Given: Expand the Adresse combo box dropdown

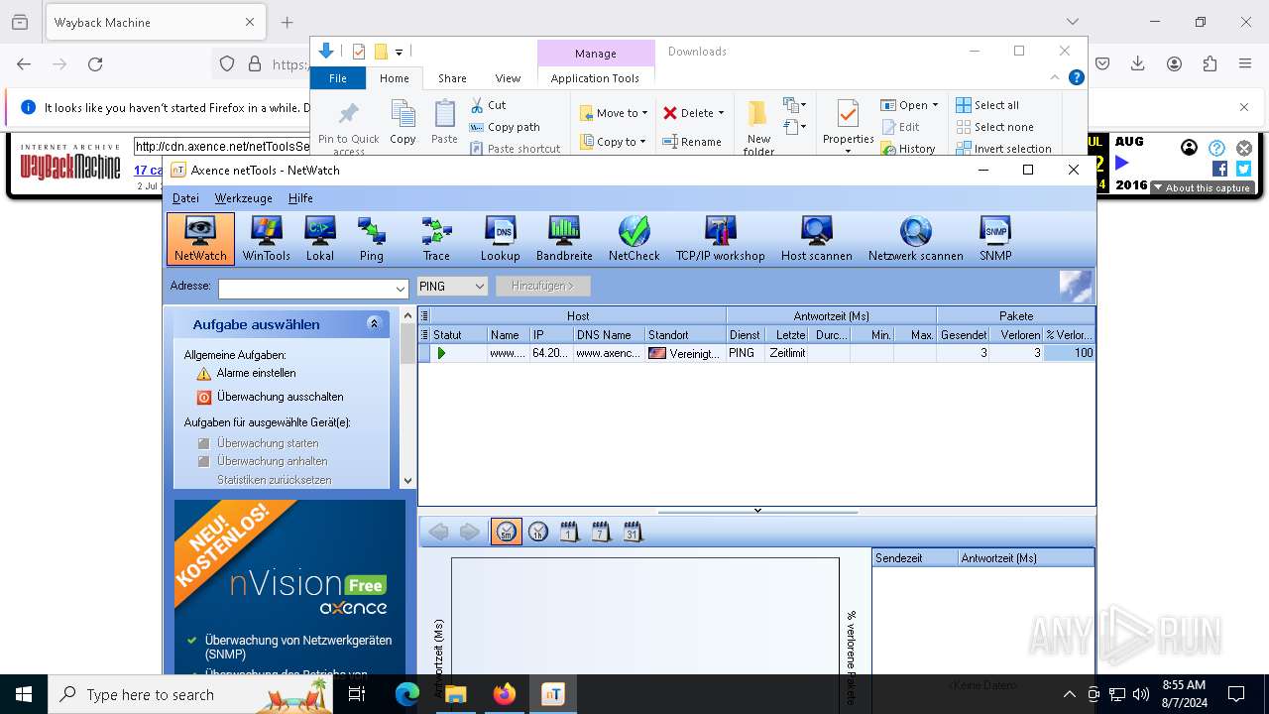Looking at the screenshot, I should pos(400,288).
